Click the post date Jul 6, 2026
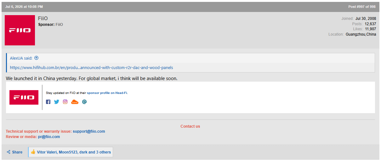 24,7
